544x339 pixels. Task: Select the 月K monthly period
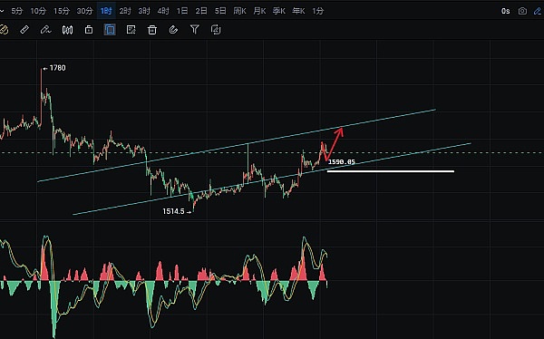(x=259, y=11)
